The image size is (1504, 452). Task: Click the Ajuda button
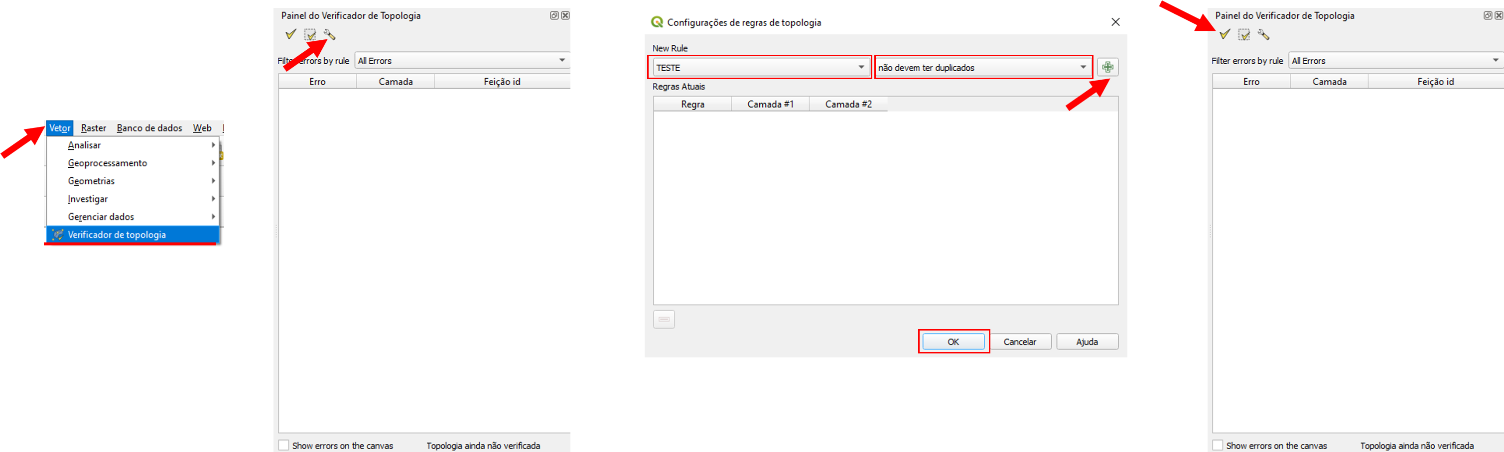click(1087, 342)
